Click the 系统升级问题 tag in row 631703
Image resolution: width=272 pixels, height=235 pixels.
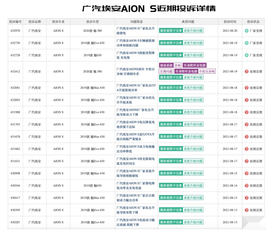[193, 124]
